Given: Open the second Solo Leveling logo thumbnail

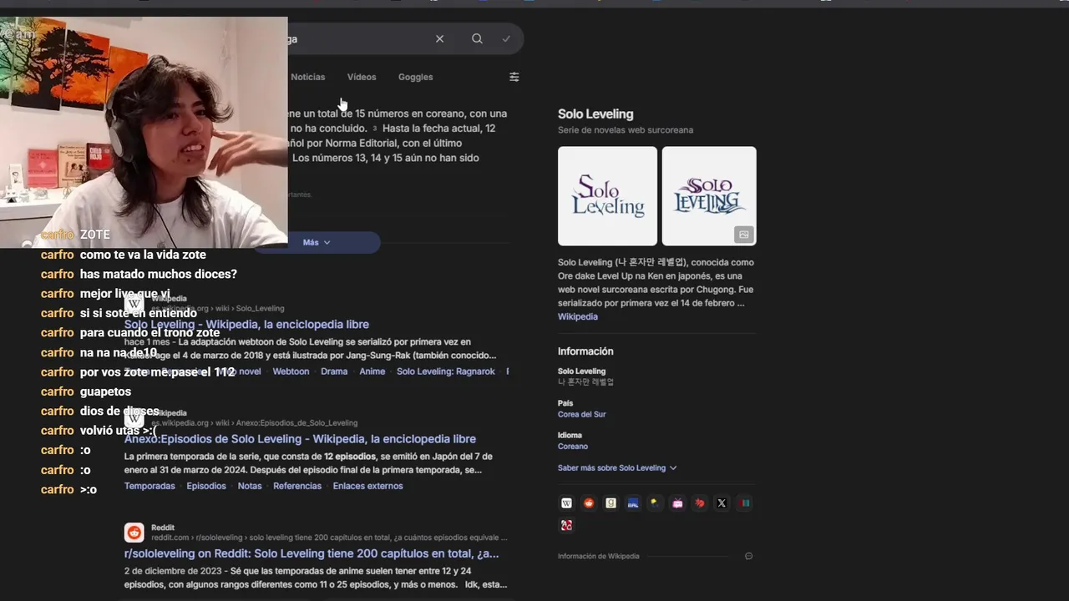Looking at the screenshot, I should [x=709, y=196].
